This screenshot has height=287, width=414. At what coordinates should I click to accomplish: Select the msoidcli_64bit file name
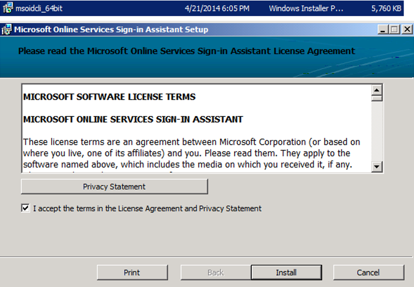pos(38,8)
